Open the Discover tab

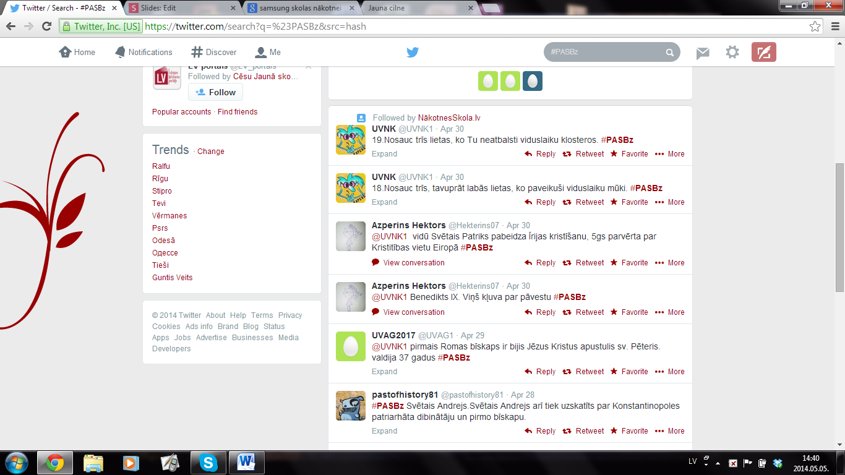pyautogui.click(x=214, y=53)
